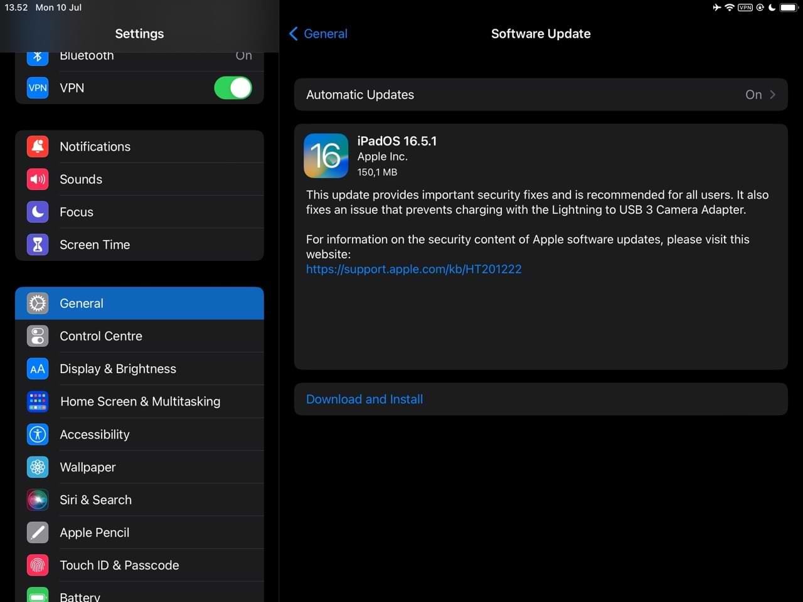This screenshot has height=602, width=803.
Task: Tap the Apple Pencil icon
Action: (x=38, y=532)
